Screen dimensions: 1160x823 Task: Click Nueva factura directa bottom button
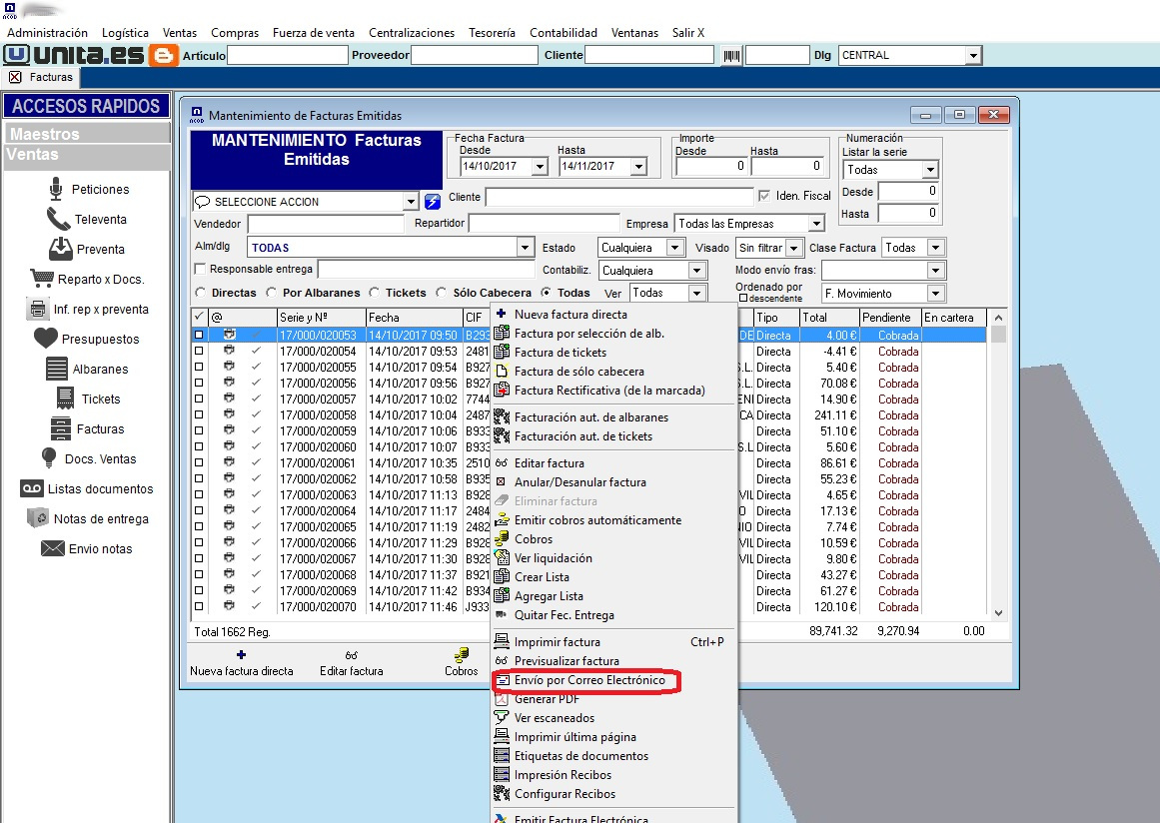[241, 663]
